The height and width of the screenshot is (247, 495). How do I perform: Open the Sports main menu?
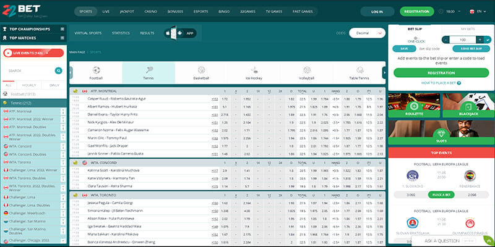coord(85,11)
